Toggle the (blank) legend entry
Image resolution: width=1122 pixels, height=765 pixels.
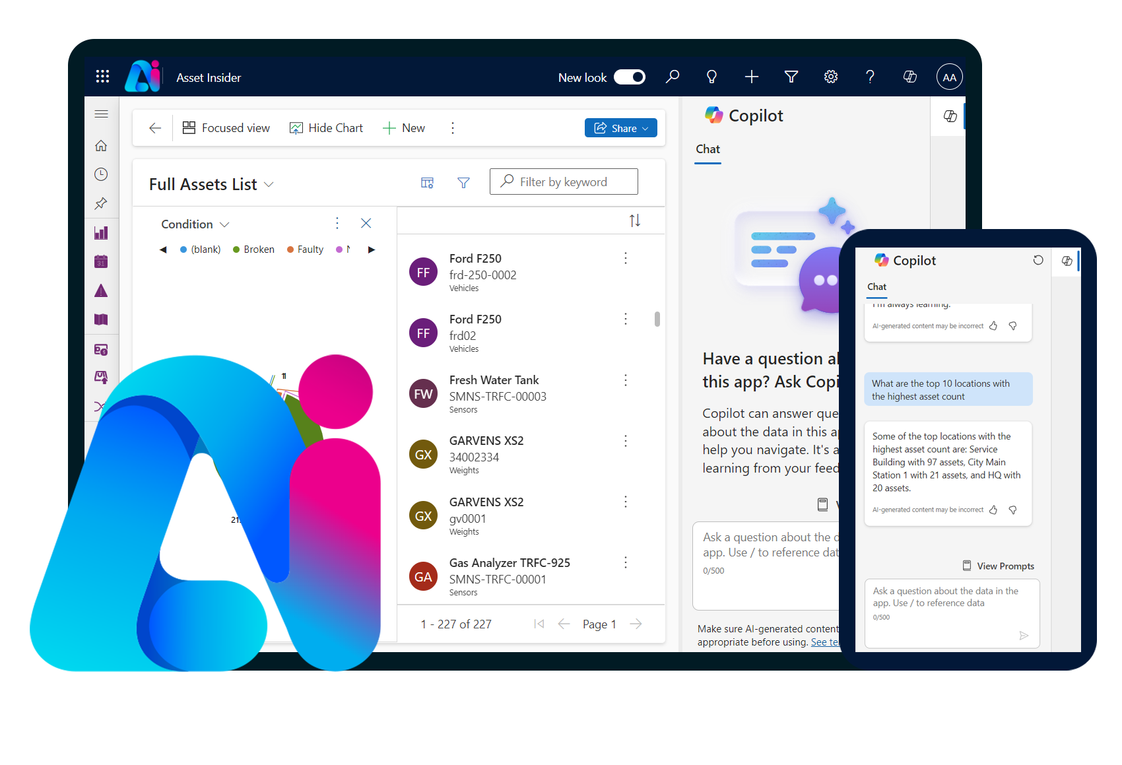click(201, 249)
